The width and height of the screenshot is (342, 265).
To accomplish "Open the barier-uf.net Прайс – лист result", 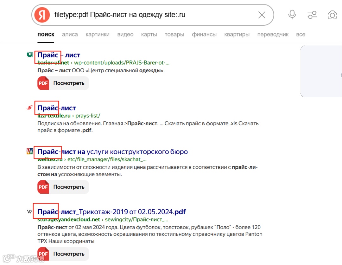I will (59, 55).
